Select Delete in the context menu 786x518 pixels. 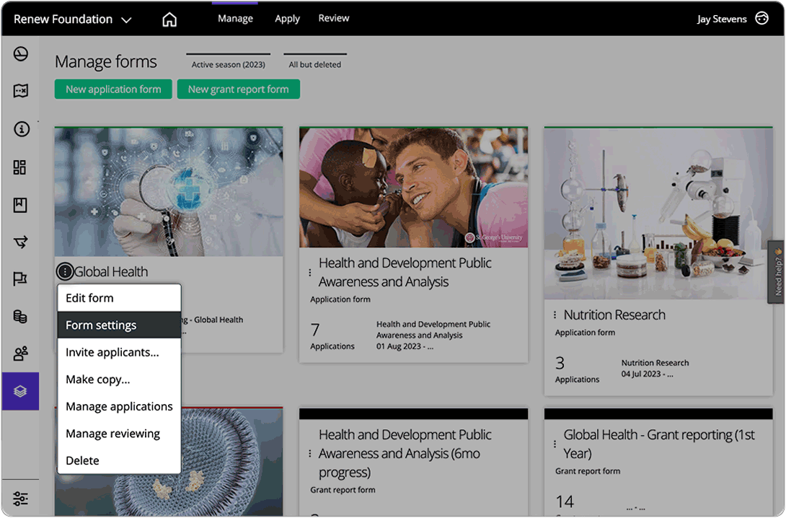point(119,460)
